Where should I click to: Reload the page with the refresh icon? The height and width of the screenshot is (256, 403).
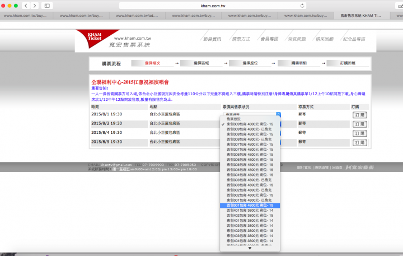click(302, 6)
